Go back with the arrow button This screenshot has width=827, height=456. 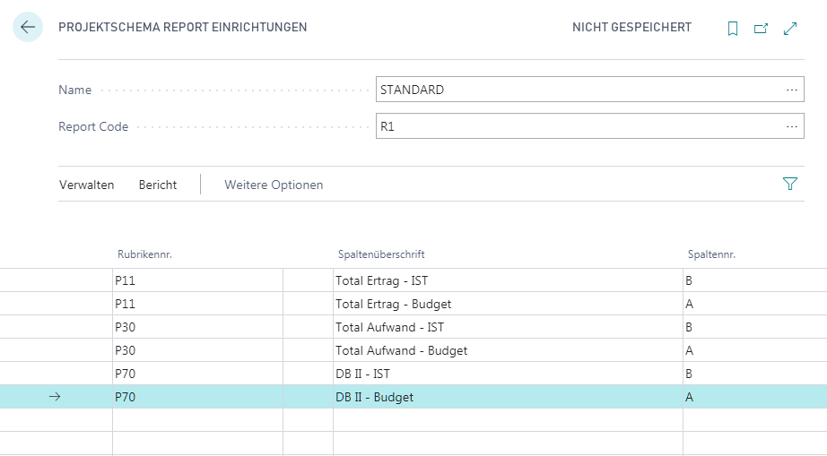(28, 27)
